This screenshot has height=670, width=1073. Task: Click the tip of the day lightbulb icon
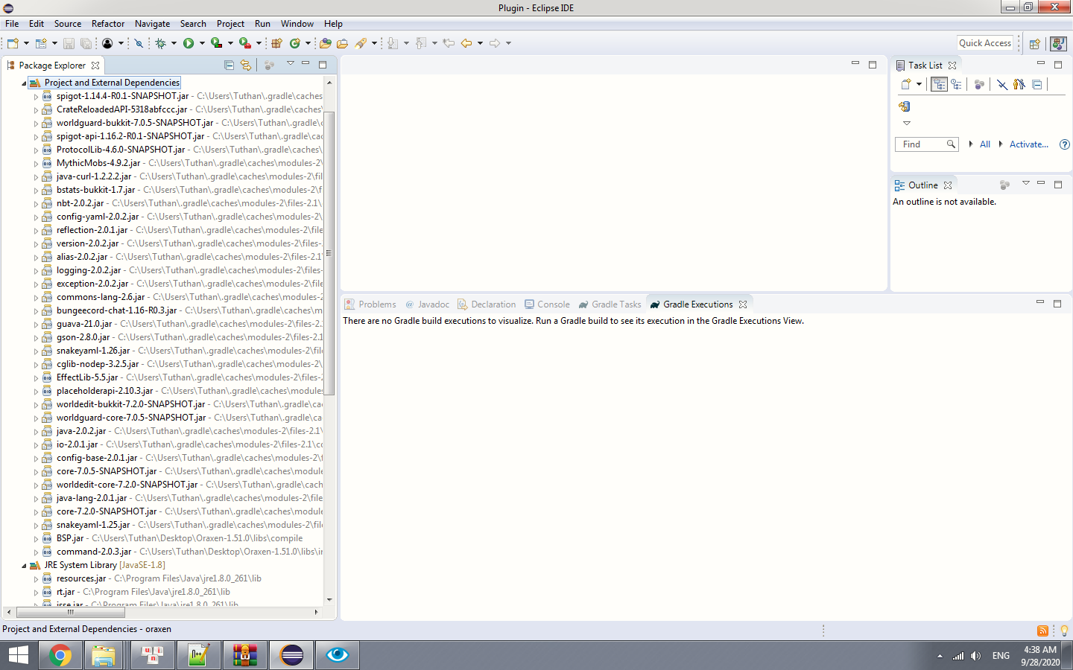1064,631
